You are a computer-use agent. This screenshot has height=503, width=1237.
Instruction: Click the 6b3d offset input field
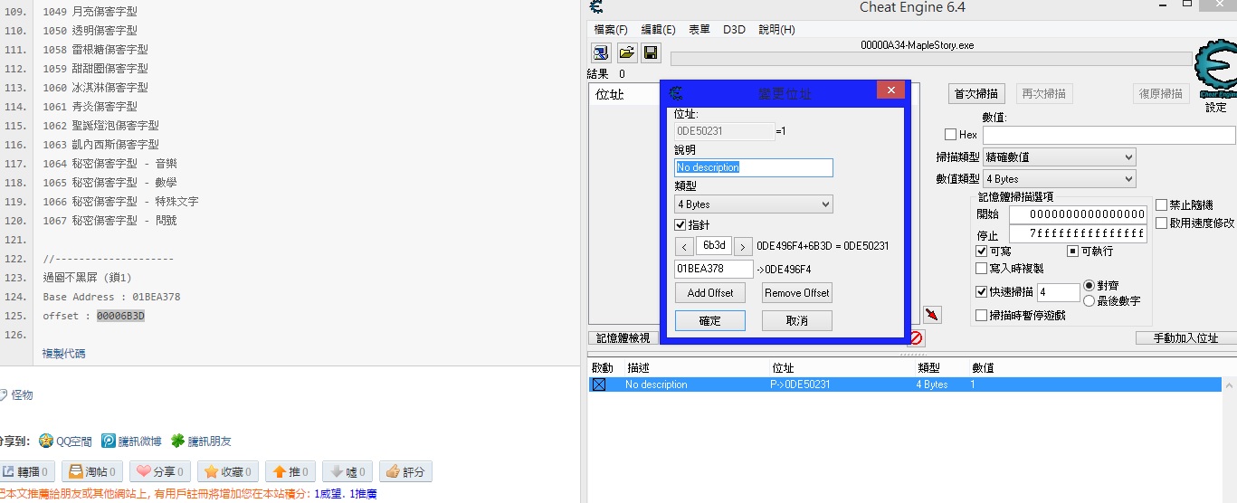[714, 246]
